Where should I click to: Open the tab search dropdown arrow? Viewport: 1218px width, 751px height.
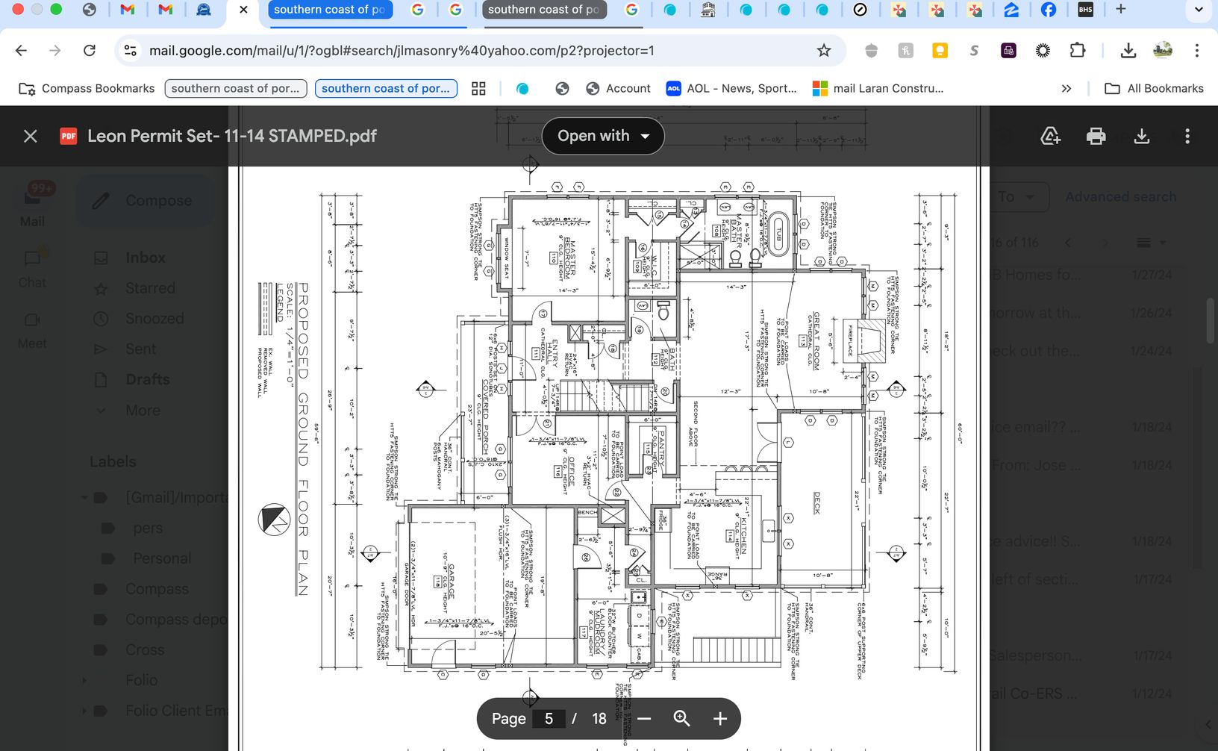coord(1199,10)
